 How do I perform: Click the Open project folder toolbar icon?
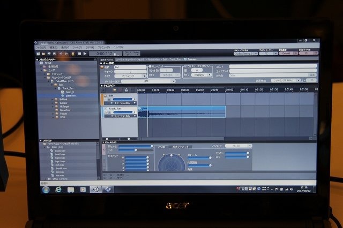point(43,54)
